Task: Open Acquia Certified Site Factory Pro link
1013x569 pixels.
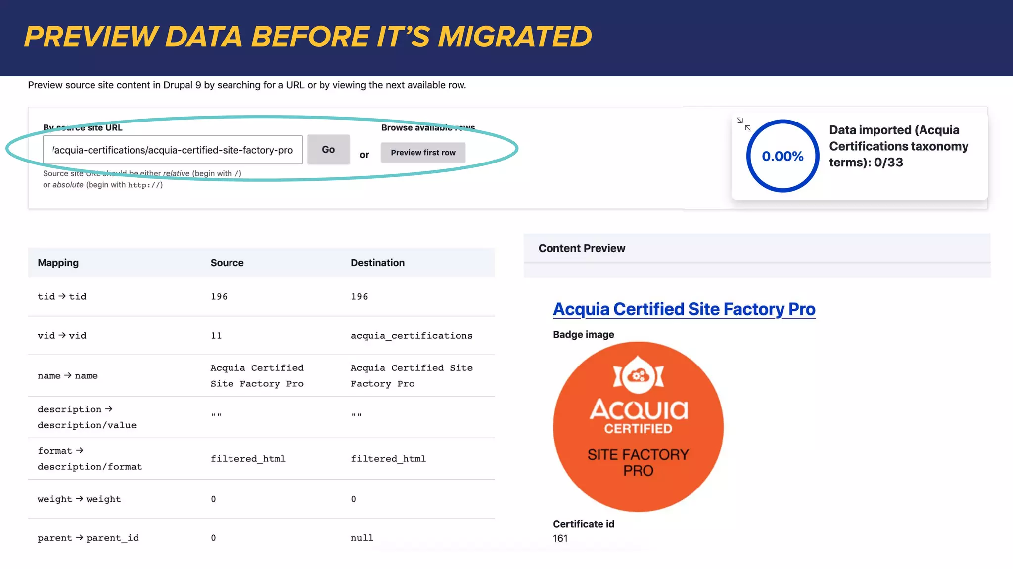Action: click(x=684, y=309)
